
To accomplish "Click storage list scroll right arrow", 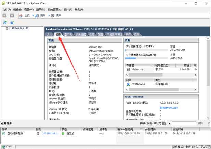I will pyautogui.click(x=195, y=75).
